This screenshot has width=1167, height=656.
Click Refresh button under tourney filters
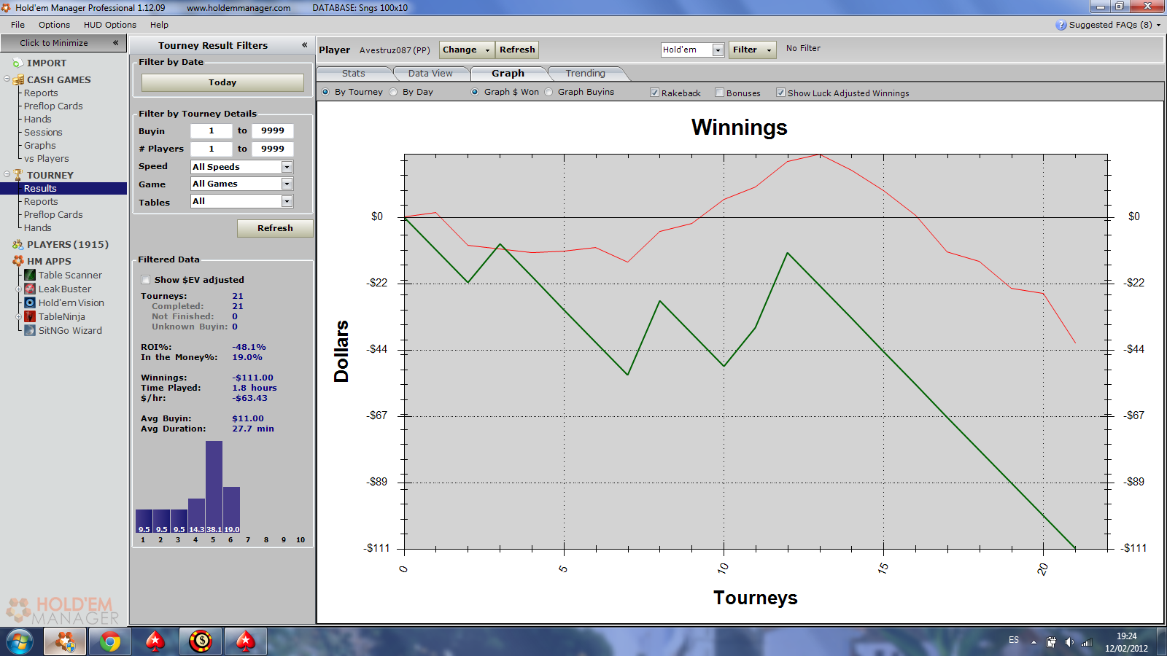pos(275,228)
